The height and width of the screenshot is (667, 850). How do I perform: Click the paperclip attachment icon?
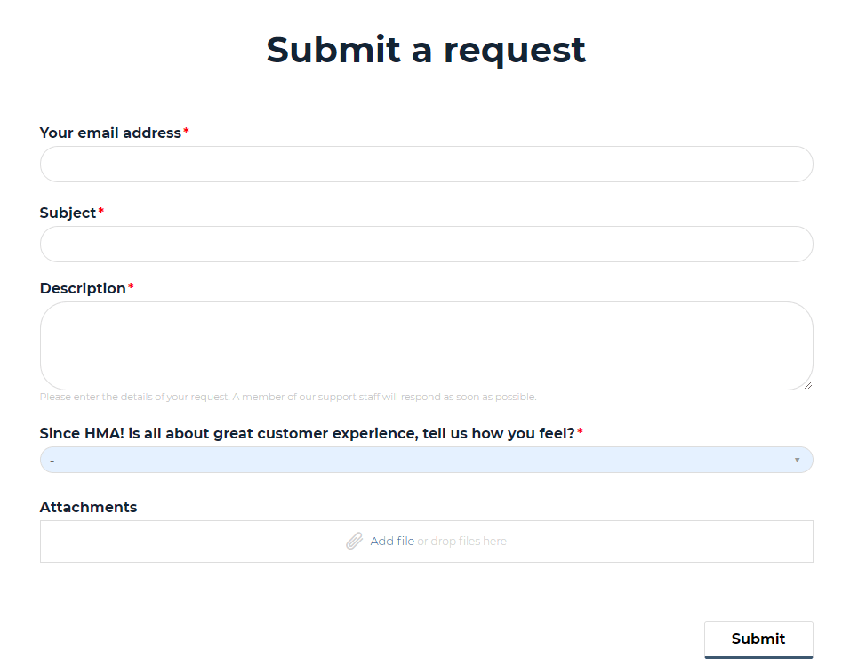354,541
